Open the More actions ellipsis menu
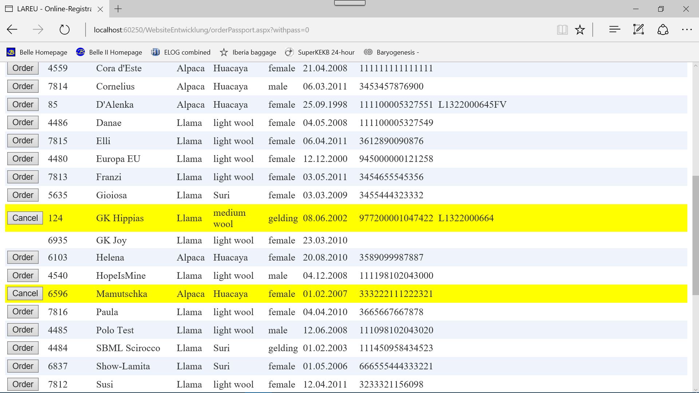 [687, 30]
